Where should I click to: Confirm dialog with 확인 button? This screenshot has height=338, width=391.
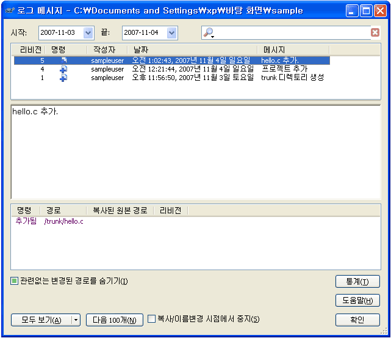click(x=357, y=320)
